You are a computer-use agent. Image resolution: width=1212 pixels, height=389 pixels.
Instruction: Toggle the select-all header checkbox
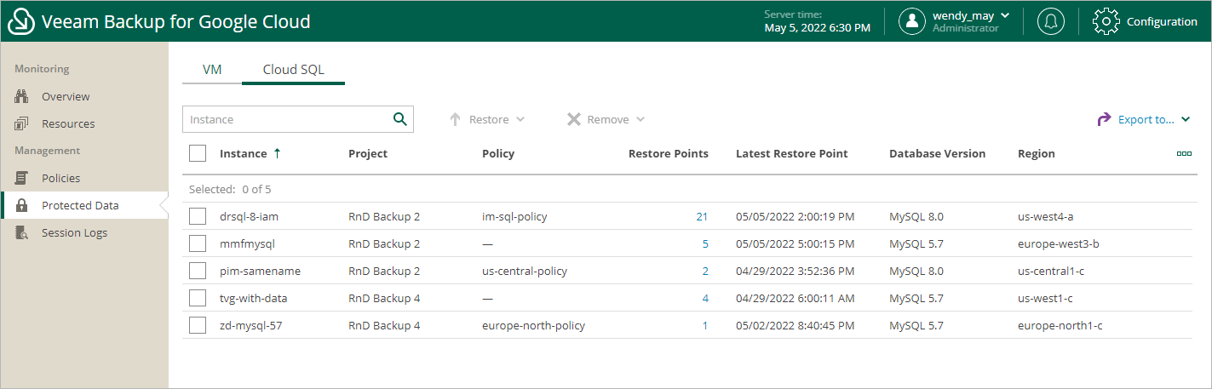(x=198, y=153)
